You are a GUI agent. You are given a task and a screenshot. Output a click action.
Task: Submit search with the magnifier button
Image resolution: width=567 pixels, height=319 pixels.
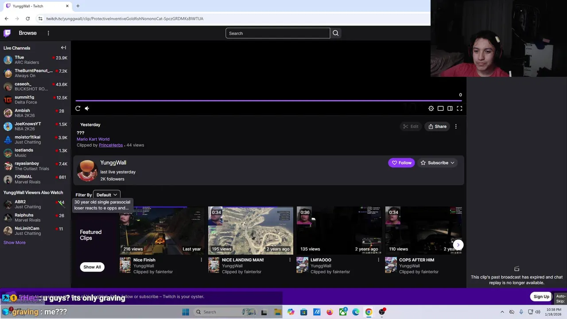(x=335, y=33)
